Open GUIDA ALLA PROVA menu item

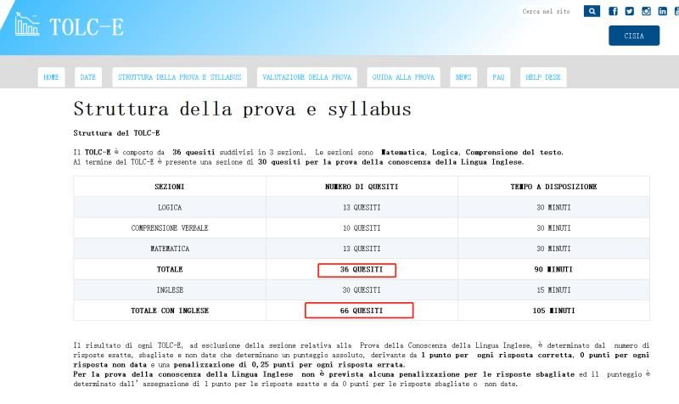pos(403,77)
